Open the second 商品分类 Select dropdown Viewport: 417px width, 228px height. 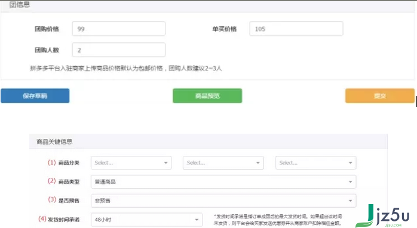223,162
